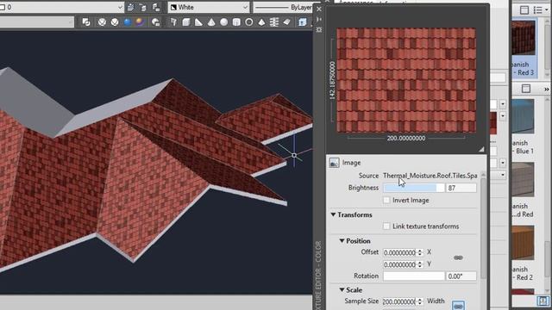Image resolution: width=552 pixels, height=310 pixels.
Task: Click the square view icon atop materials panel
Action: coord(524,9)
